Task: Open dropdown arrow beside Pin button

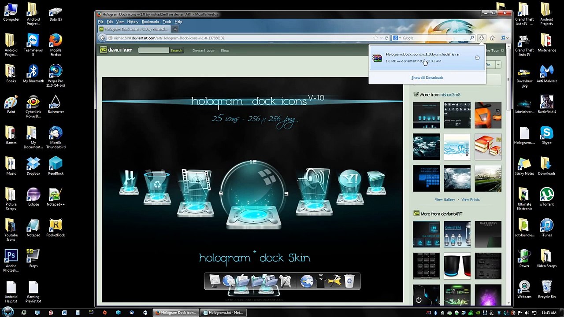Action: coord(498,65)
